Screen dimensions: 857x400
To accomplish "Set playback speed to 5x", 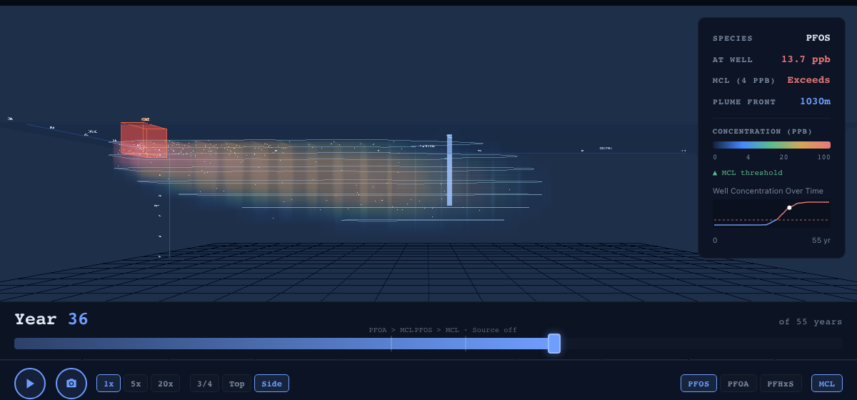I will (x=136, y=384).
